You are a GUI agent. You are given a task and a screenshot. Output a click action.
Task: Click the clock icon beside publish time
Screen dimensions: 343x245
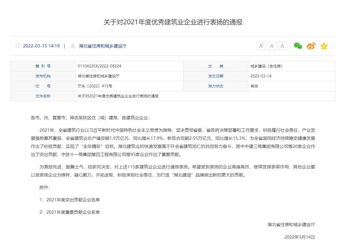point(18,46)
